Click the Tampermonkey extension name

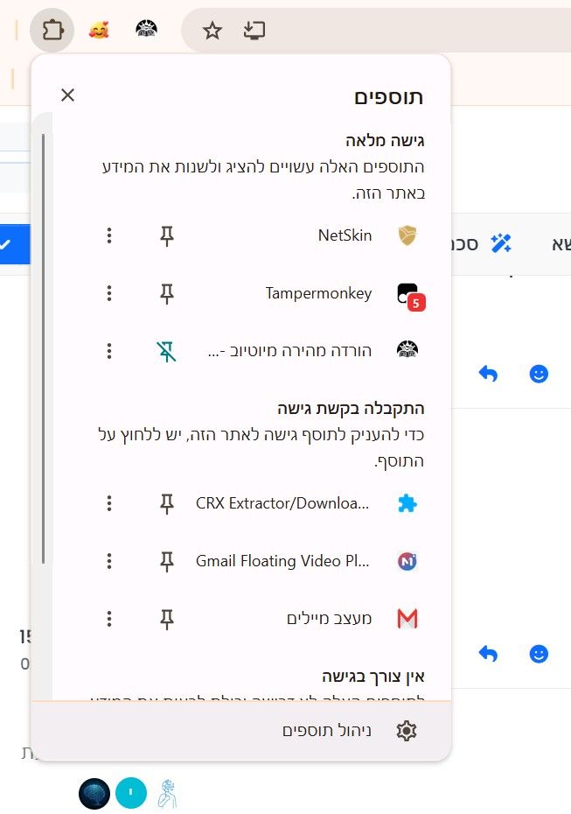coord(318,293)
